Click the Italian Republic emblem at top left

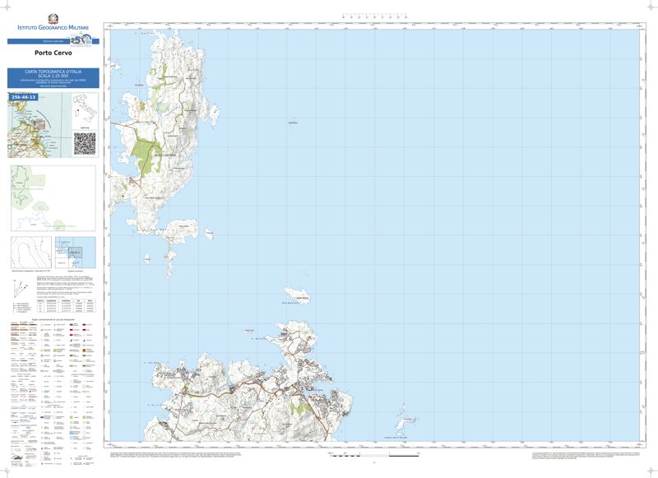pos(53,19)
